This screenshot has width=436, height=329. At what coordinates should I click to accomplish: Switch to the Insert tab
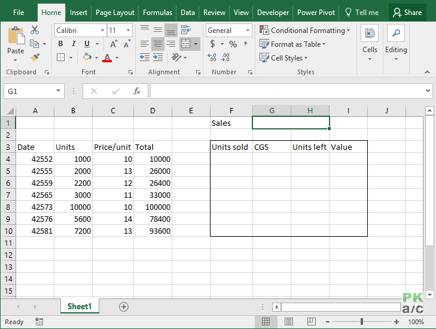click(x=78, y=13)
